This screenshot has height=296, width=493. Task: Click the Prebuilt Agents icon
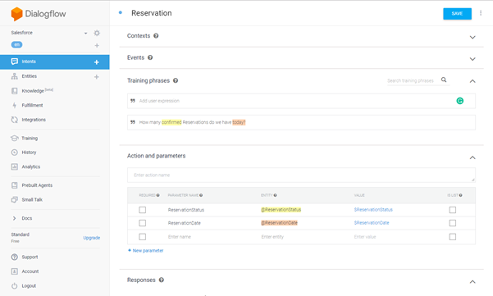coord(15,185)
